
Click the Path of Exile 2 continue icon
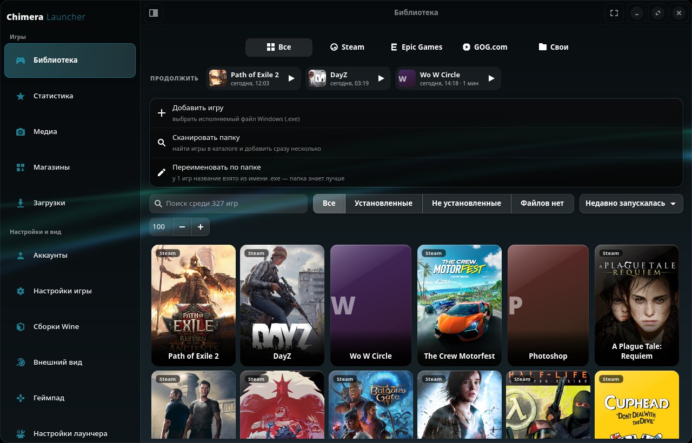pyautogui.click(x=218, y=78)
